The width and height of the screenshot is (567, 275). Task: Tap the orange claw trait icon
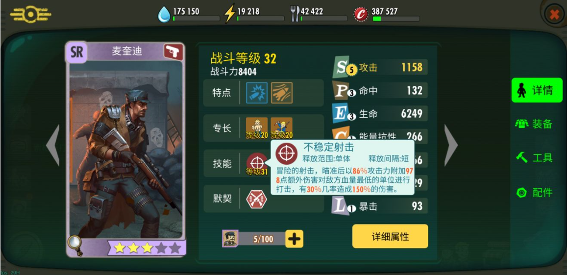[282, 93]
